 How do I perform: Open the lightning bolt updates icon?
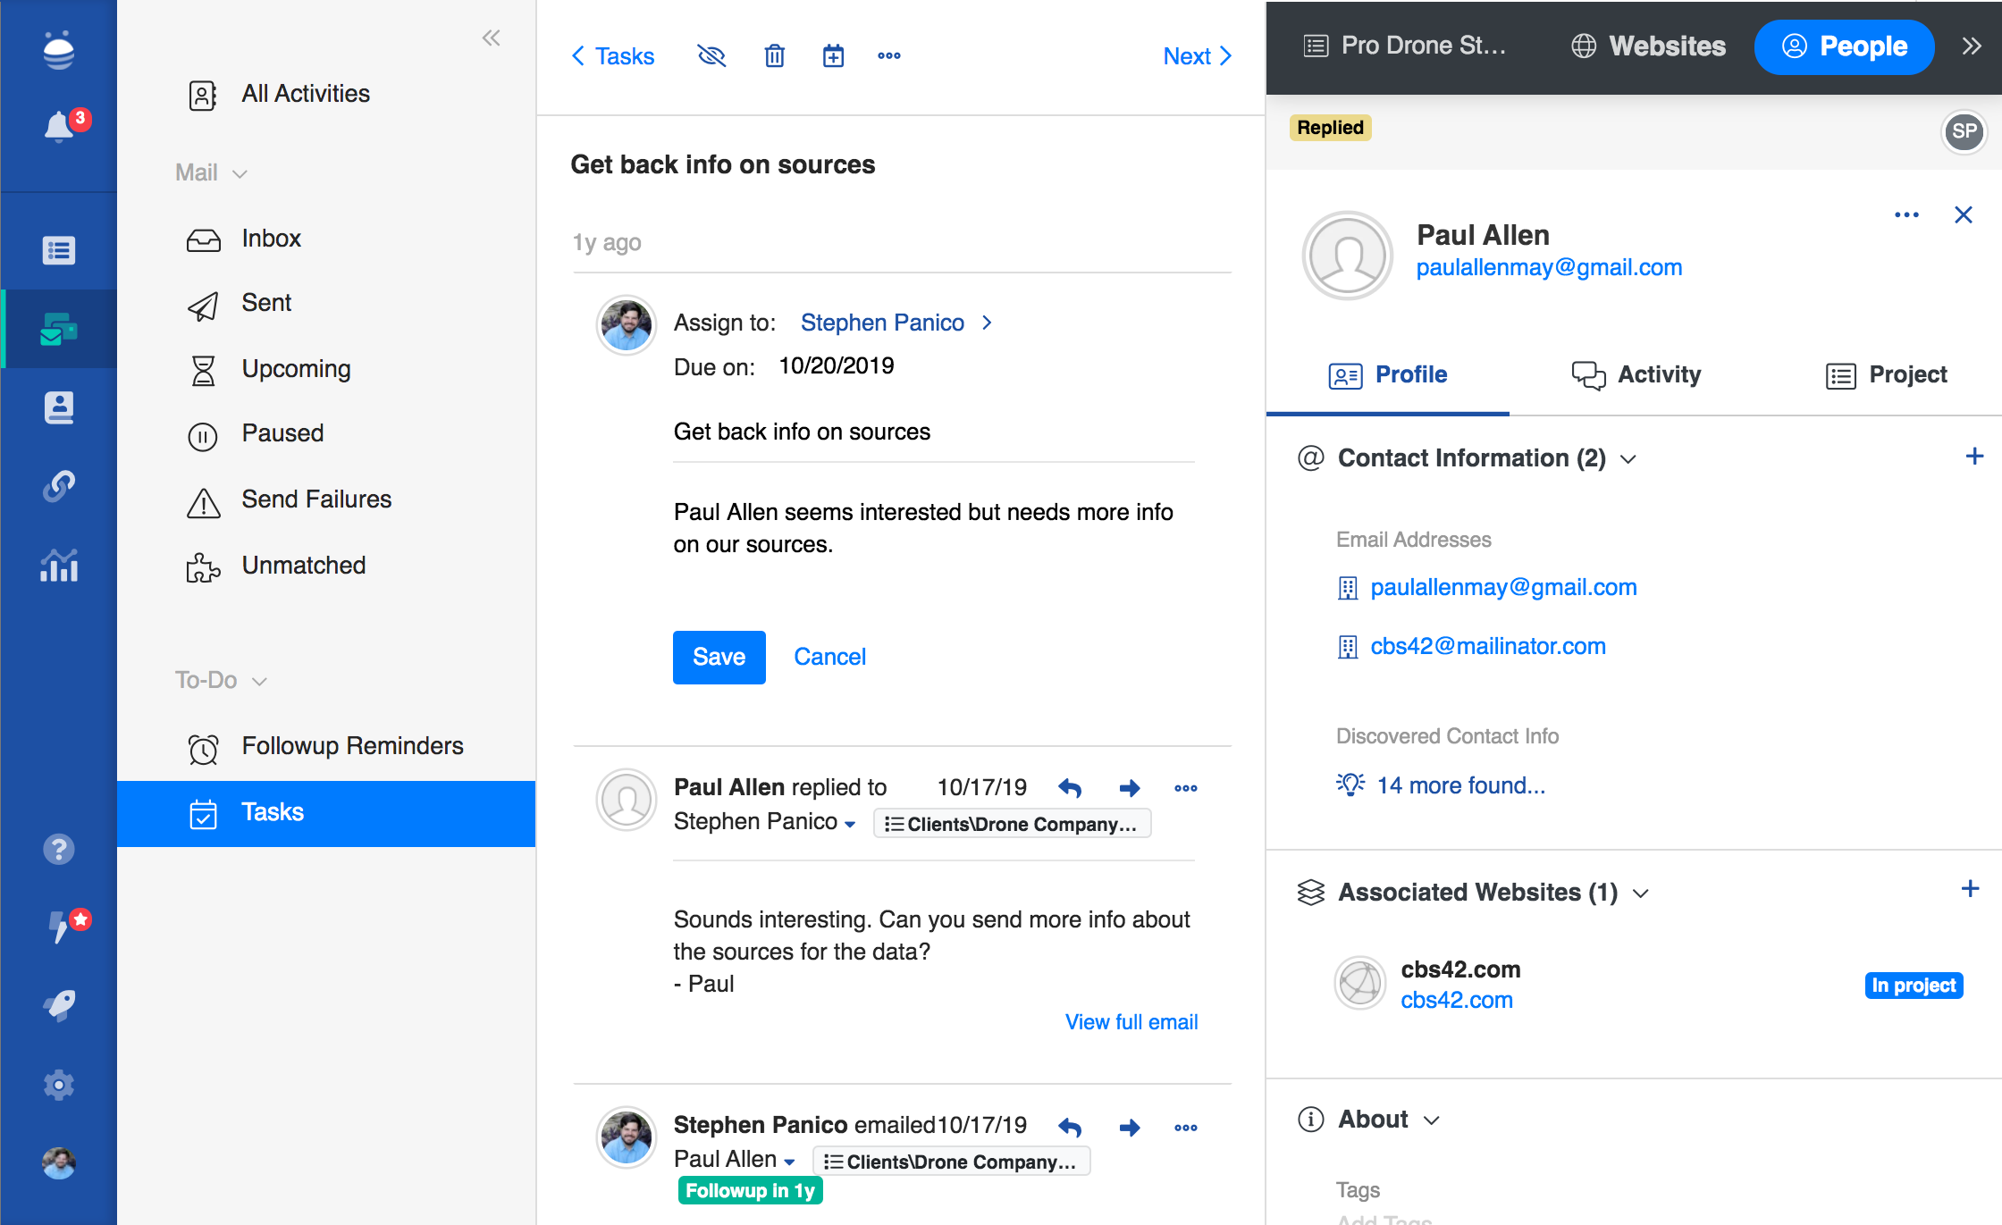coord(61,927)
